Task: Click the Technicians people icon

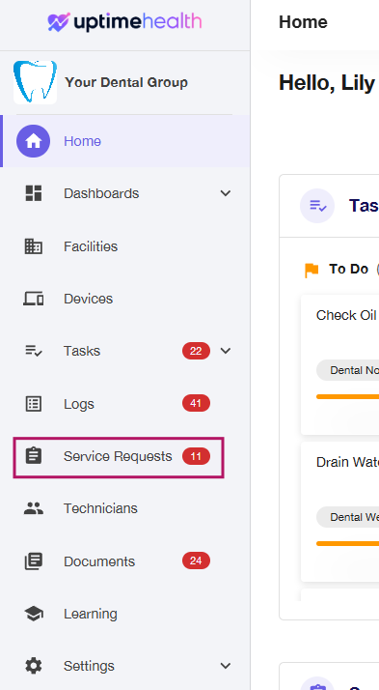Action: coord(34,508)
